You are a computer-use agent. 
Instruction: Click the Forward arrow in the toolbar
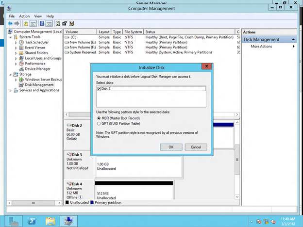tap(17, 23)
